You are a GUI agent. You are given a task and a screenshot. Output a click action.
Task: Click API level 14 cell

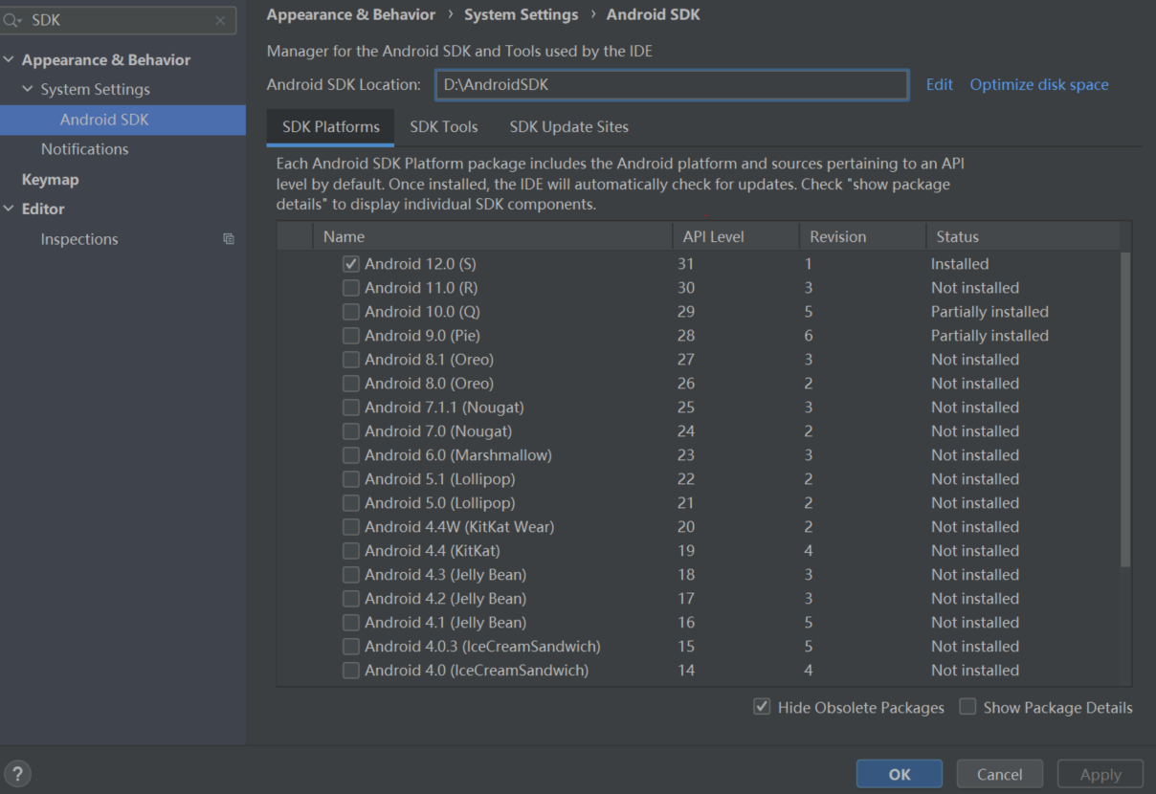point(686,671)
